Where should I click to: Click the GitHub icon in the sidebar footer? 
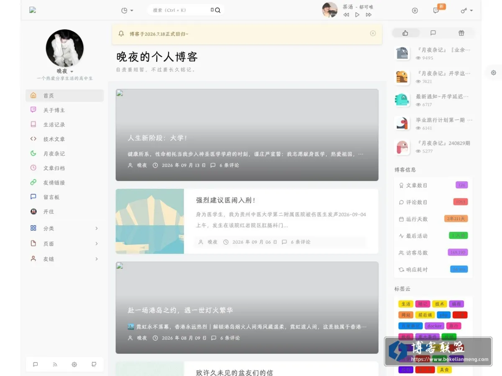(94, 364)
